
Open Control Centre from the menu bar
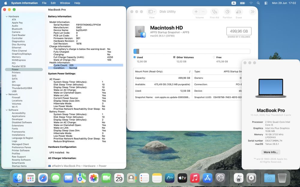[x=266, y=3]
